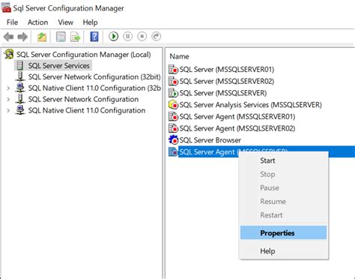The image size is (355, 279).
Task: Expand bottom SQL Native Client 11.0 Configuration node
Action: coord(8,110)
